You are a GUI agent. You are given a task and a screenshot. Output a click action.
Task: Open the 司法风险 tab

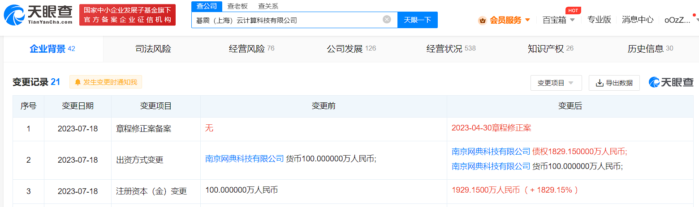click(153, 49)
